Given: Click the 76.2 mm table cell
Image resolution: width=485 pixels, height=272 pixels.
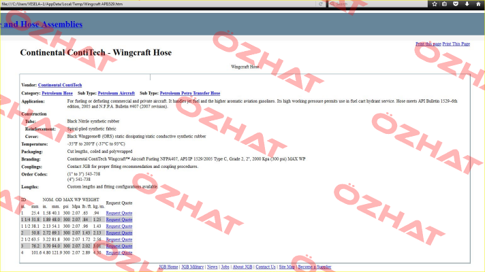Looking at the screenshot, I should pyautogui.click(x=35, y=246).
